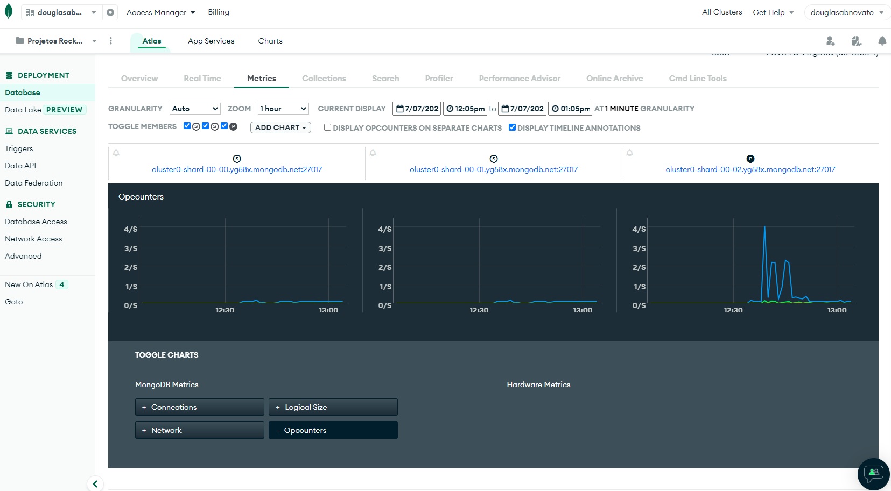Image resolution: width=891 pixels, height=491 pixels.
Task: Open cluster0-shard-00-00 host link
Action: pos(237,169)
